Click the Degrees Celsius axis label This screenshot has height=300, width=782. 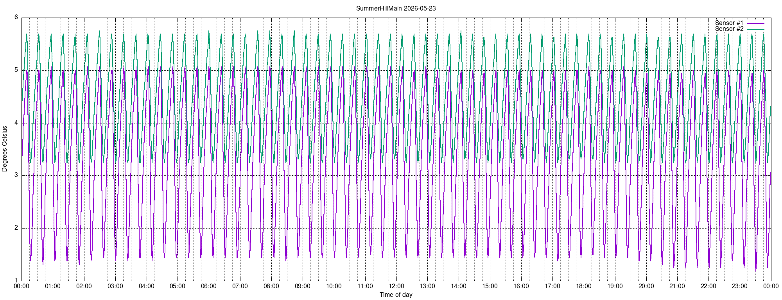tap(5, 149)
